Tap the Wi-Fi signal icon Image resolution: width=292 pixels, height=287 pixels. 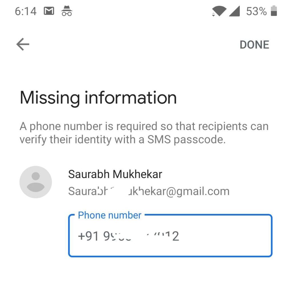click(x=219, y=11)
